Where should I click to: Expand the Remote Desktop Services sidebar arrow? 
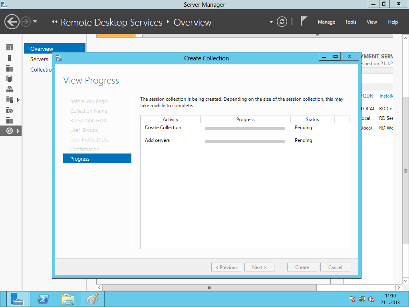coord(18,131)
